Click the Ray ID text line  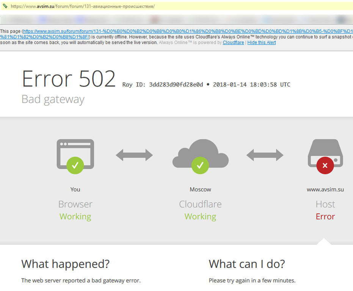pos(206,84)
